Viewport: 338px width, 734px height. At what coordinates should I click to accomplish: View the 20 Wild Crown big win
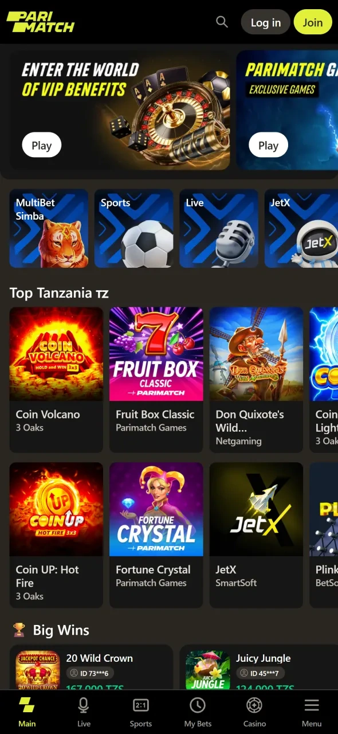(92, 667)
